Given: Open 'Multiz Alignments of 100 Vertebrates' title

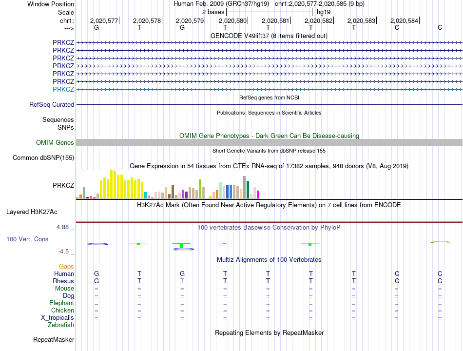Looking at the screenshot, I should [269, 260].
